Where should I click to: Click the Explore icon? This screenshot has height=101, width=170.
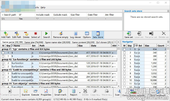[x=26, y=91]
